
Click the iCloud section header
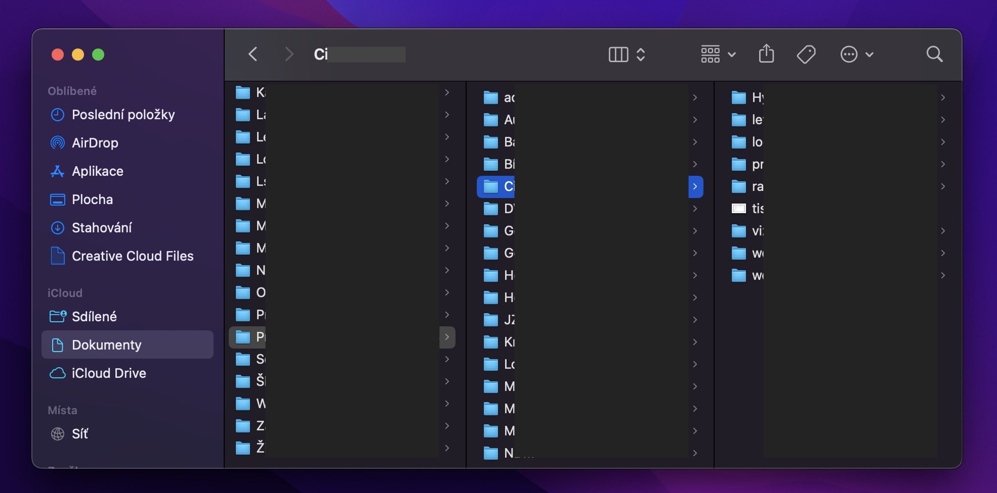[65, 293]
